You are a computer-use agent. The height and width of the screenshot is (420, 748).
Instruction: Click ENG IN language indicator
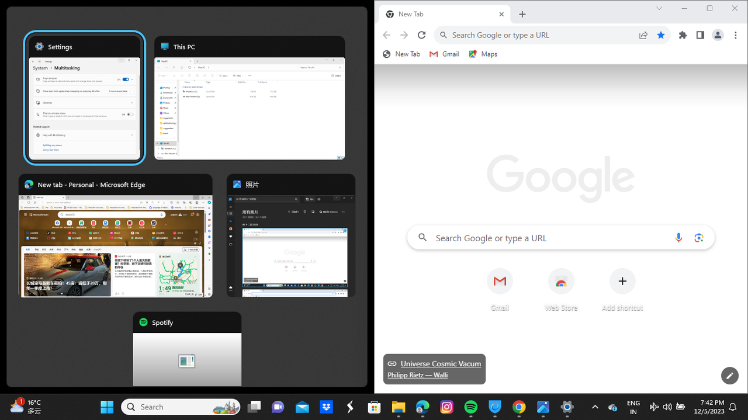click(x=633, y=407)
